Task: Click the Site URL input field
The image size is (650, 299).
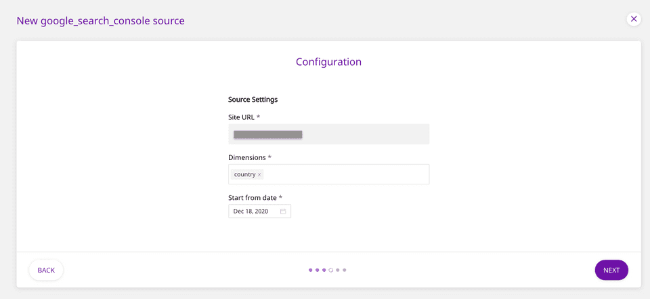Action: click(x=328, y=134)
